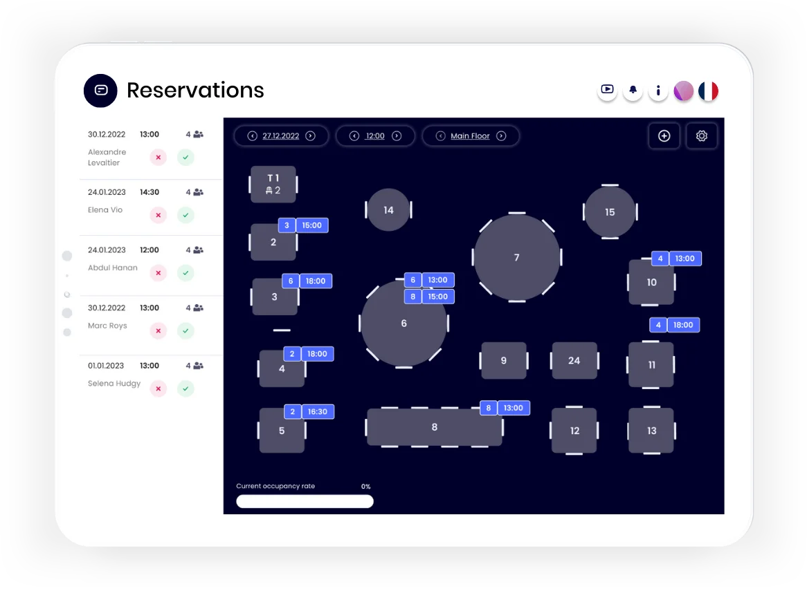The width and height of the screenshot is (807, 600).
Task: Switch to previous floor arrow
Action: point(441,135)
